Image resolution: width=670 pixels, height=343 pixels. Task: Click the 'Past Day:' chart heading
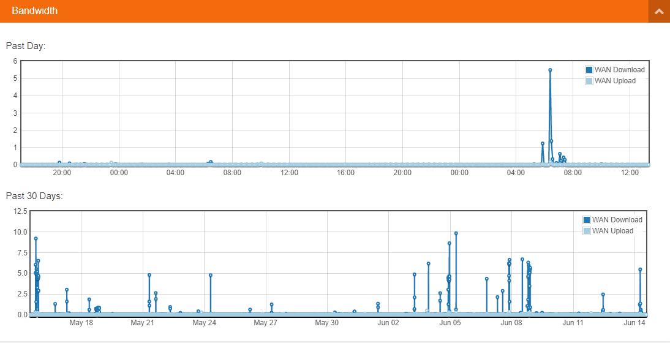(x=26, y=46)
